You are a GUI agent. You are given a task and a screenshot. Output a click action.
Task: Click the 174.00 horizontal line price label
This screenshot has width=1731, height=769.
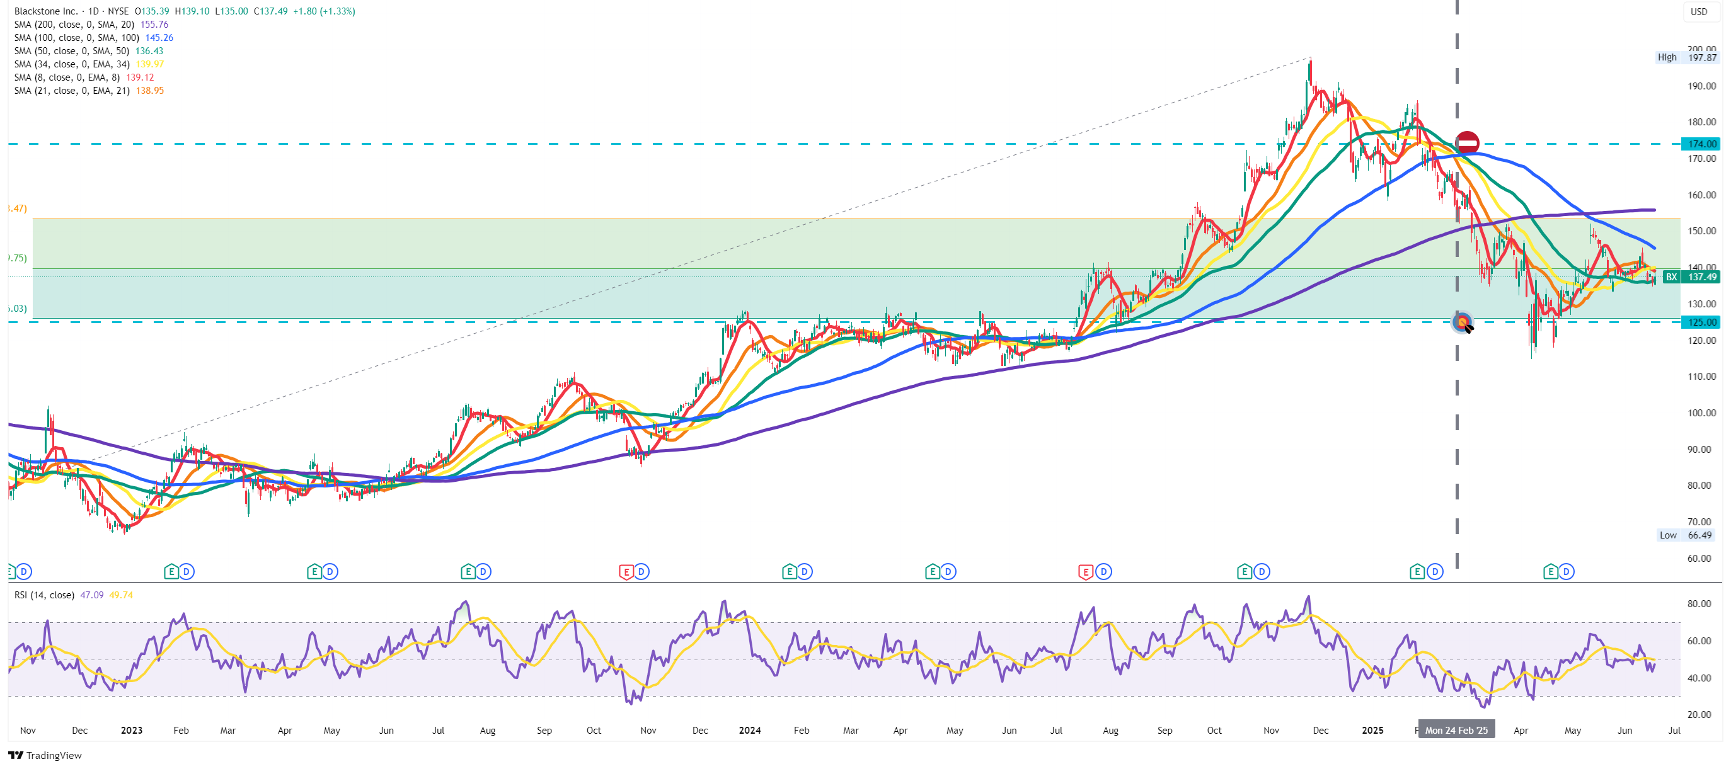[x=1701, y=144]
